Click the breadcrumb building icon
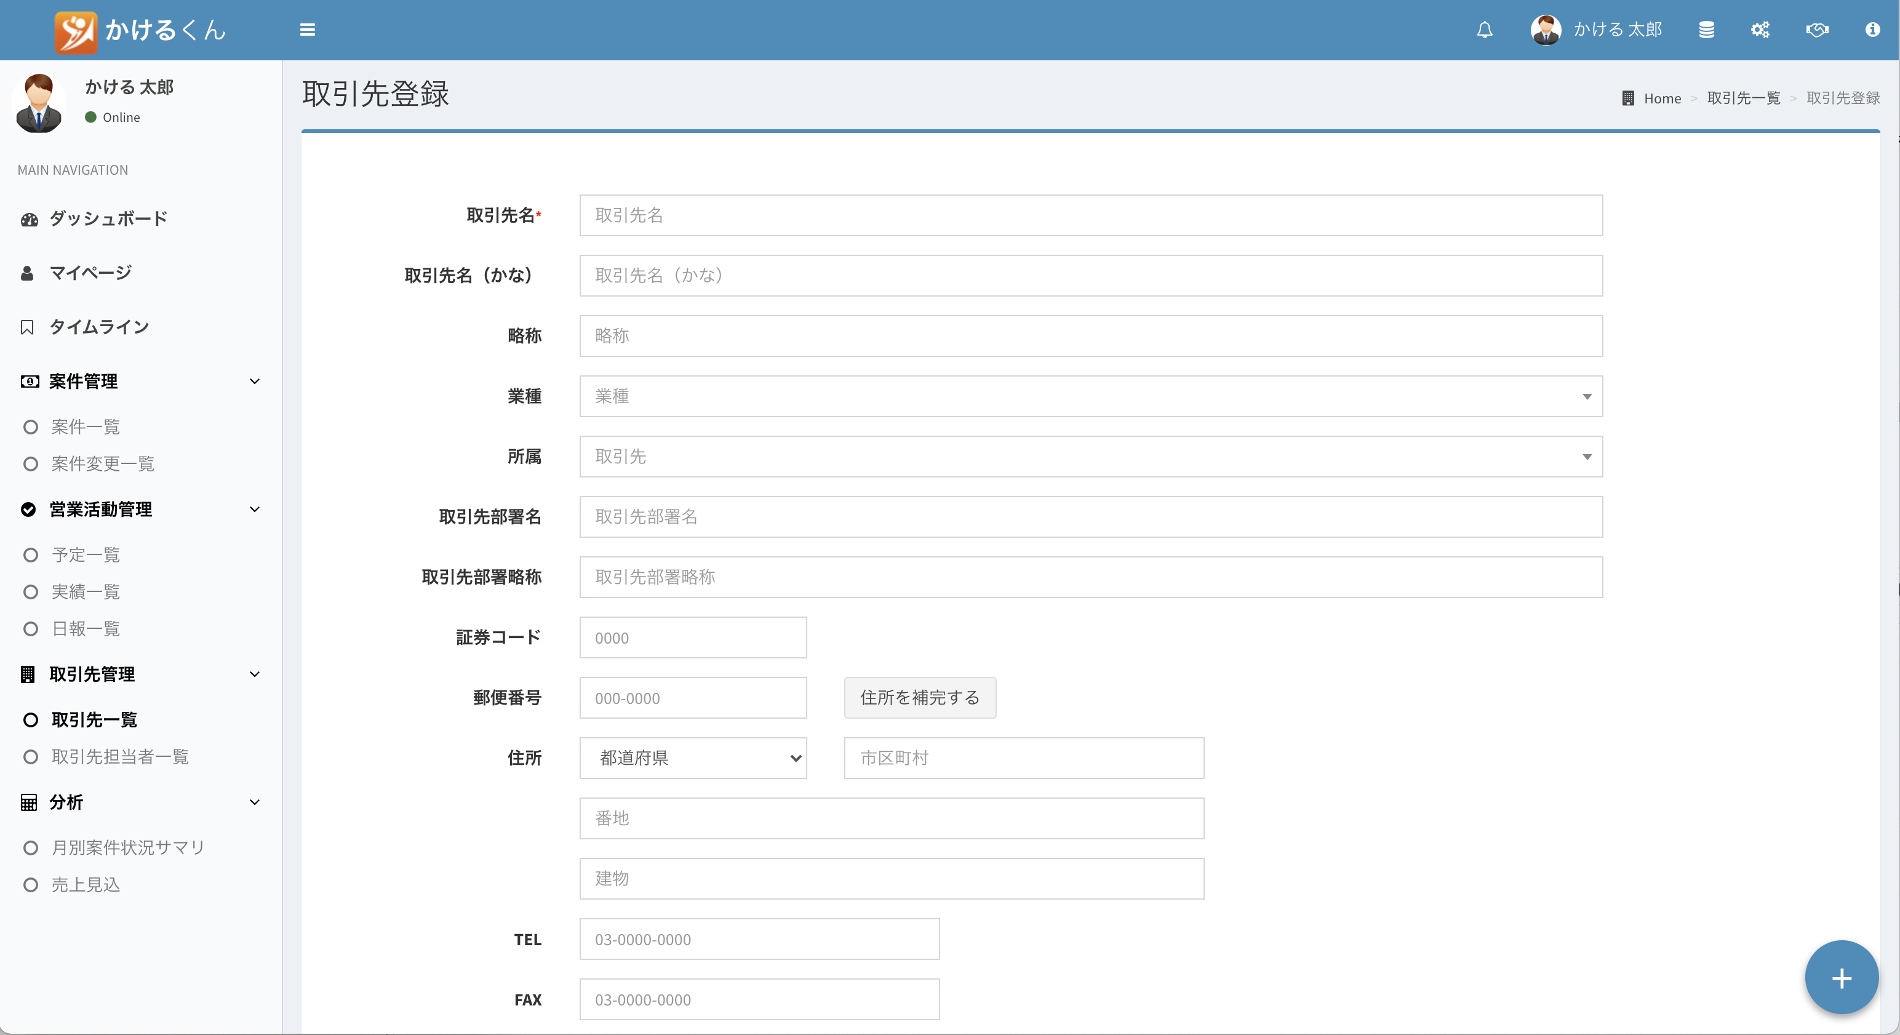The height and width of the screenshot is (1035, 1900). (1628, 98)
